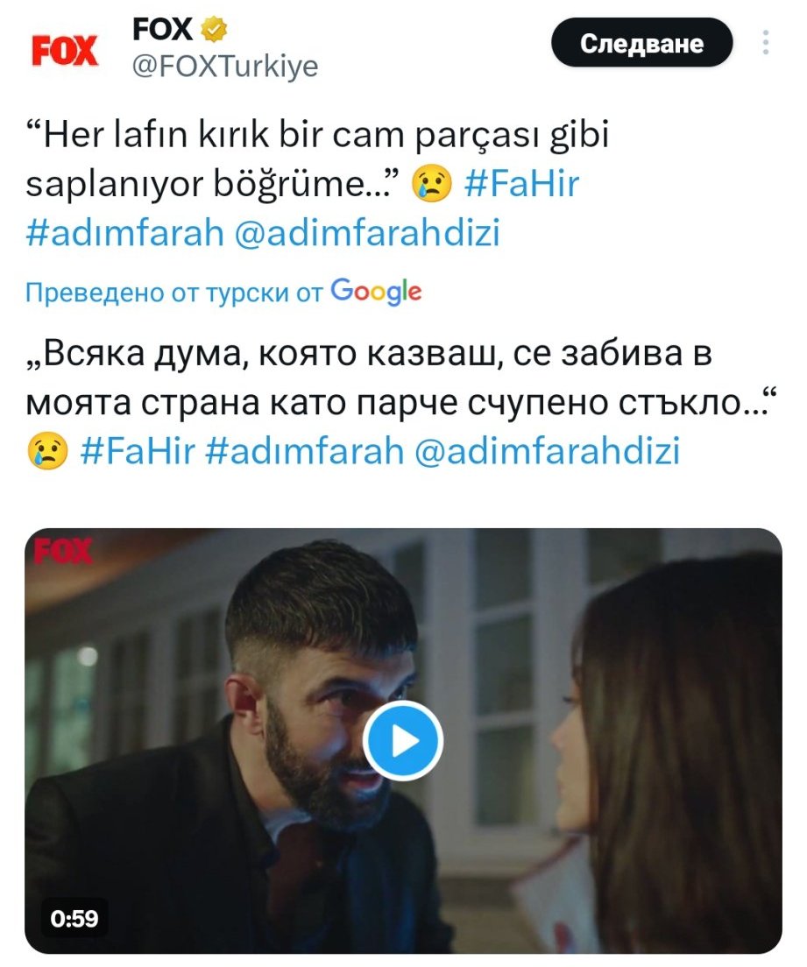Click the Google logo in the translation notice

[377, 291]
